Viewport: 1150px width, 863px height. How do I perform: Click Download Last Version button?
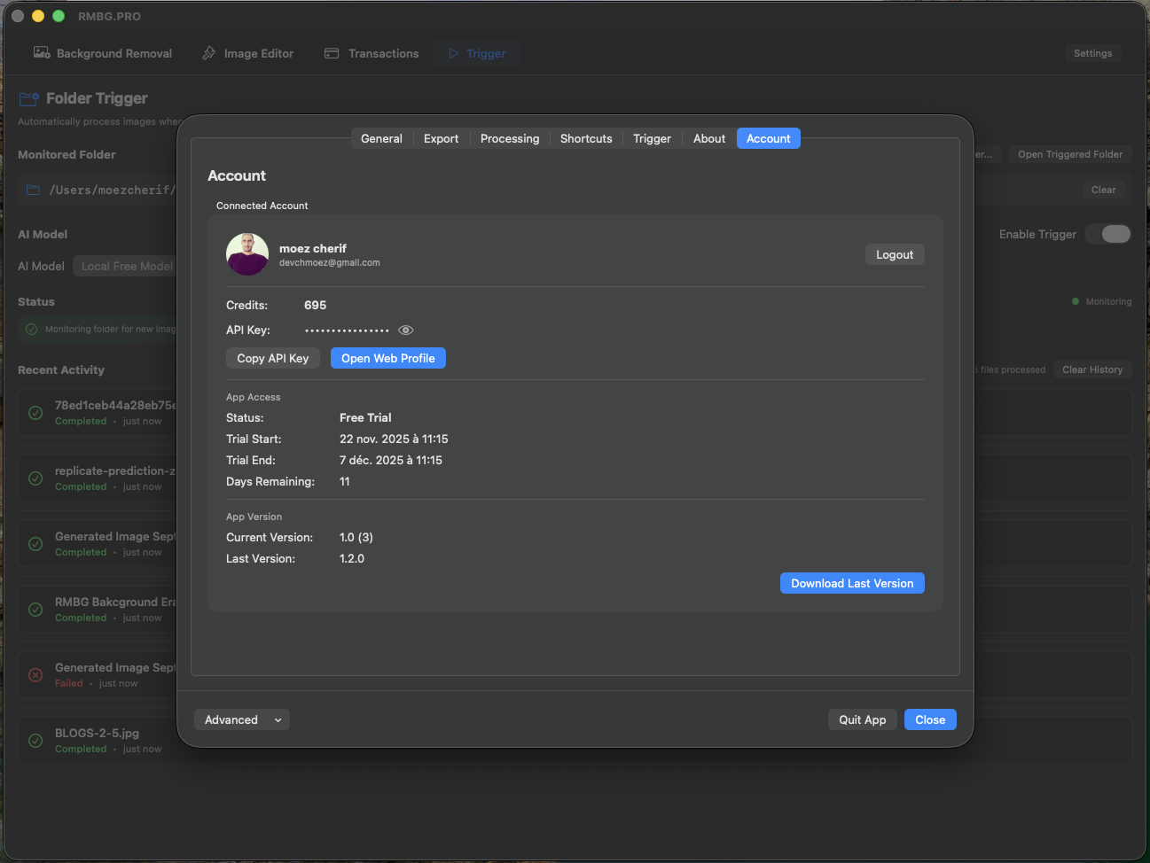[851, 583]
